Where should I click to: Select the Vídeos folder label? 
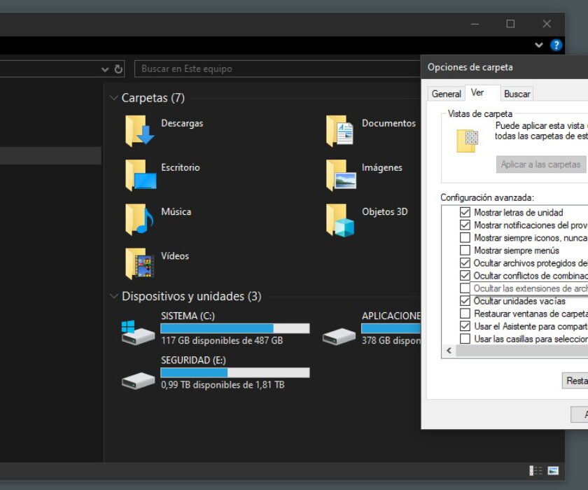(x=175, y=255)
